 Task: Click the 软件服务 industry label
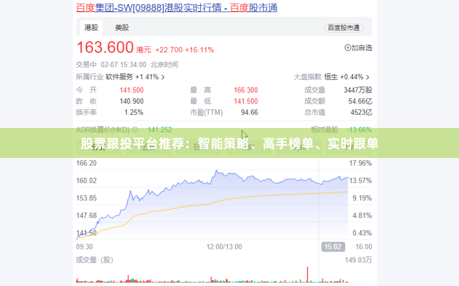(x=119, y=77)
